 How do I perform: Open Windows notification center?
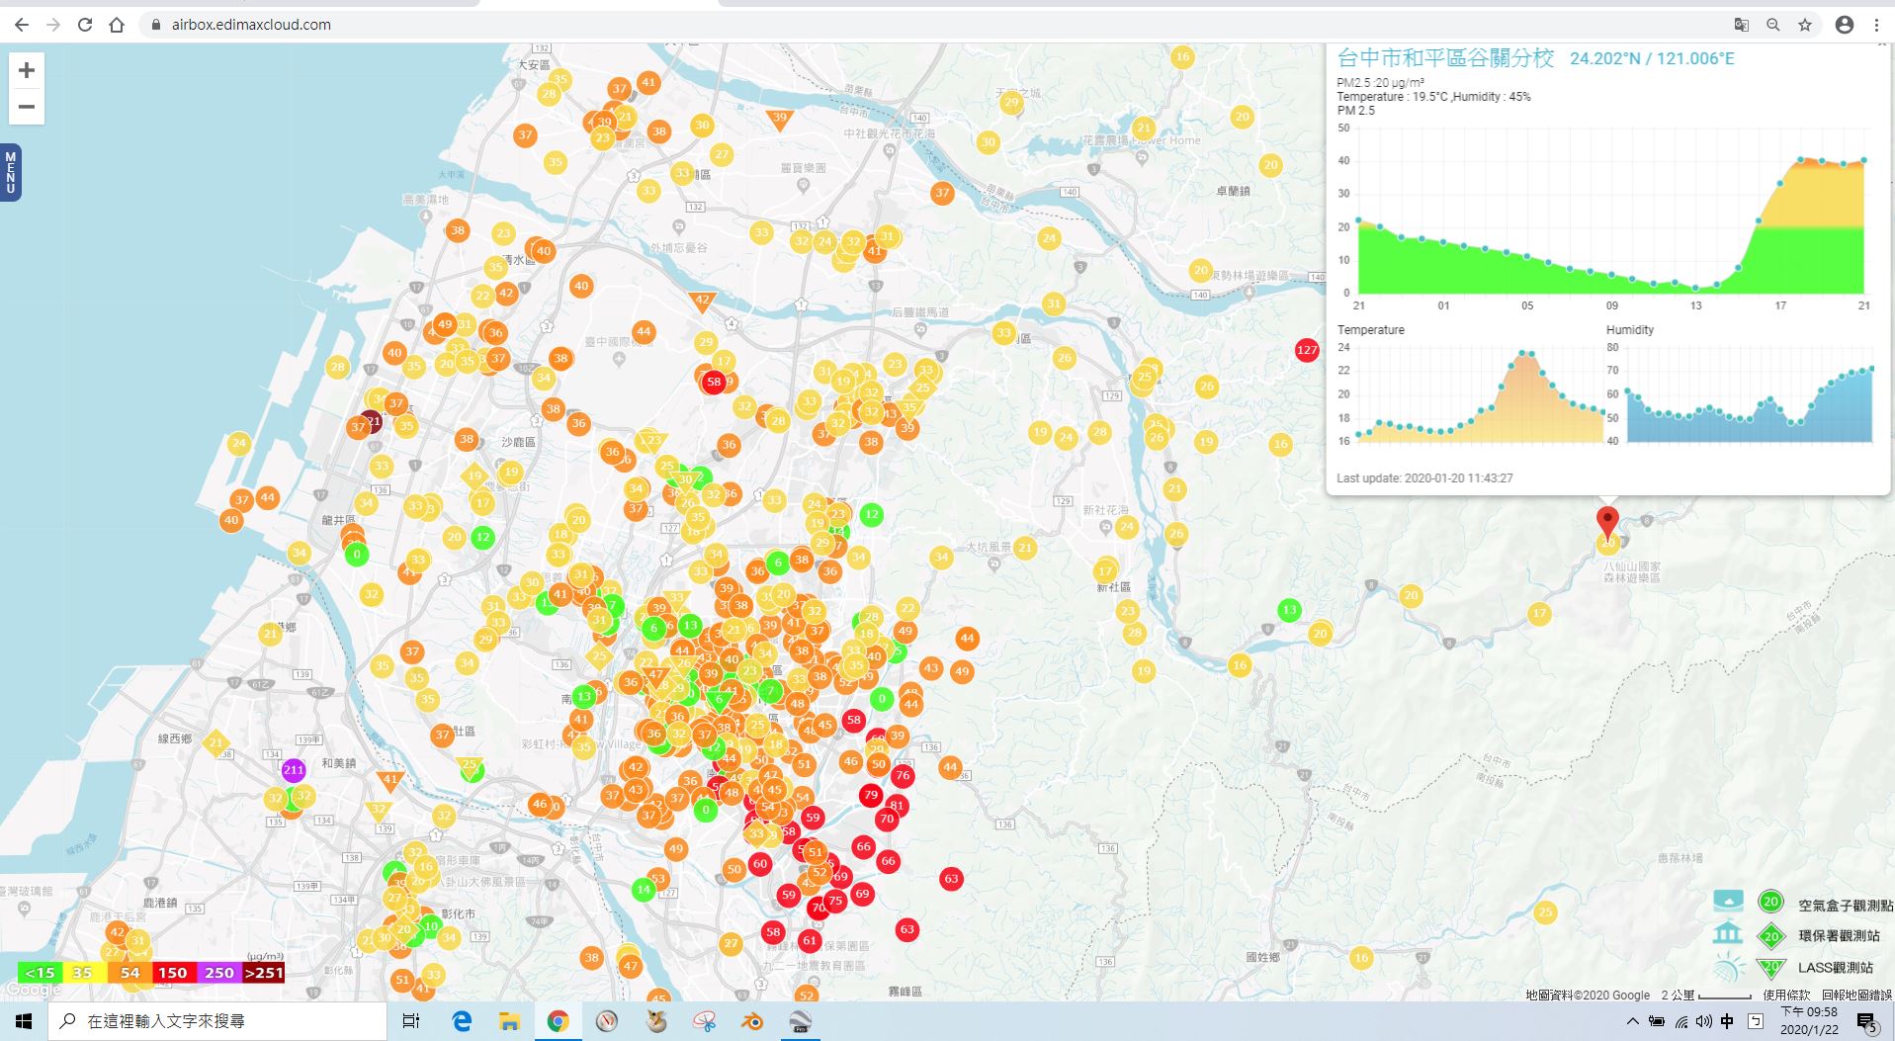[x=1867, y=1021]
